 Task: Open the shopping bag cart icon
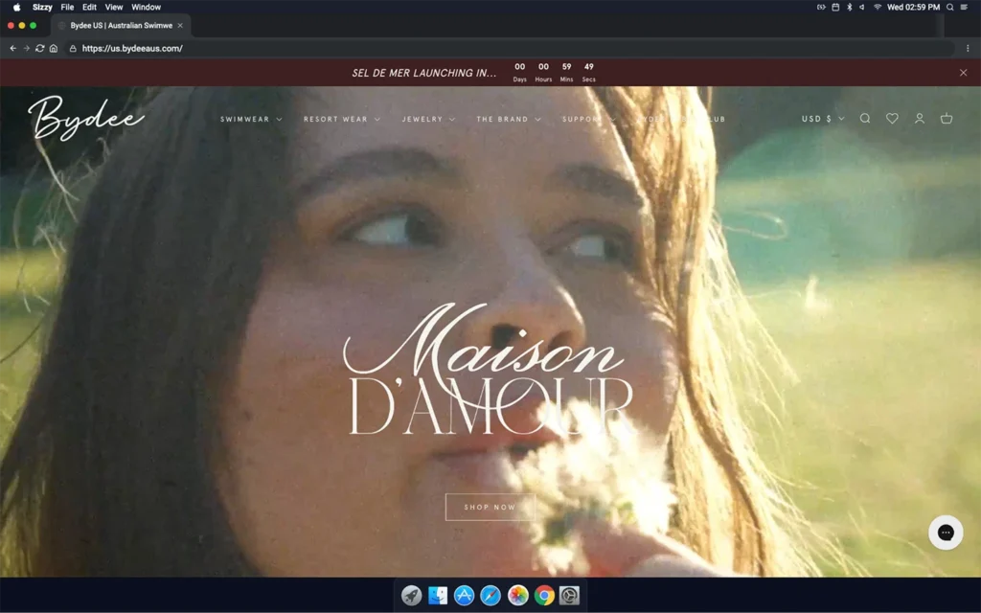[947, 119]
